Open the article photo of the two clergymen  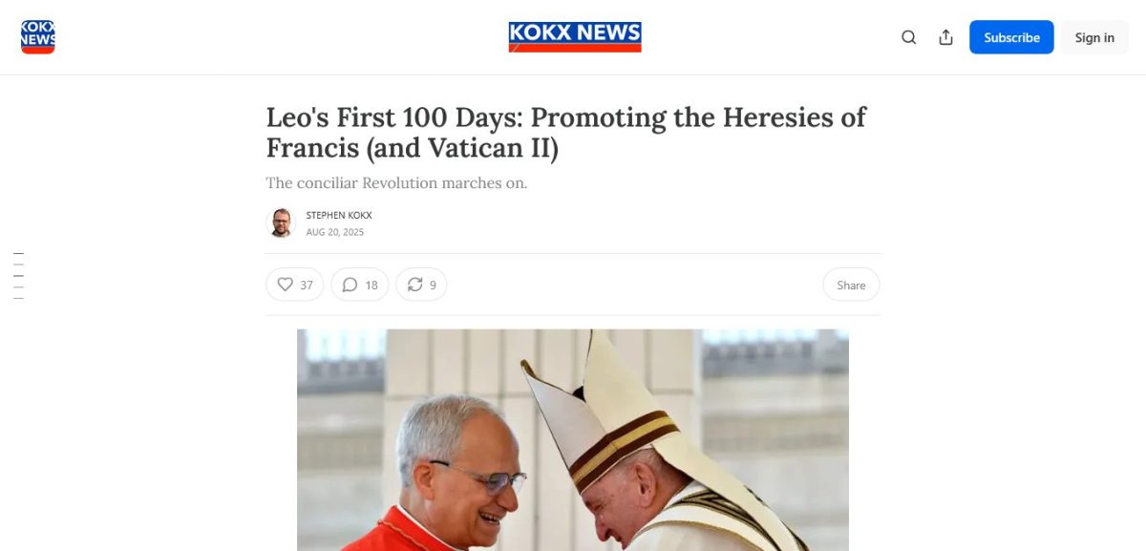coord(573,440)
